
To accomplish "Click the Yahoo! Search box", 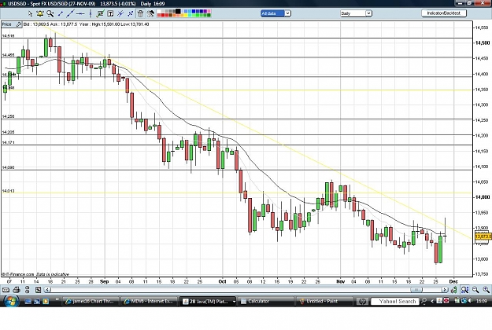I will (395, 301).
